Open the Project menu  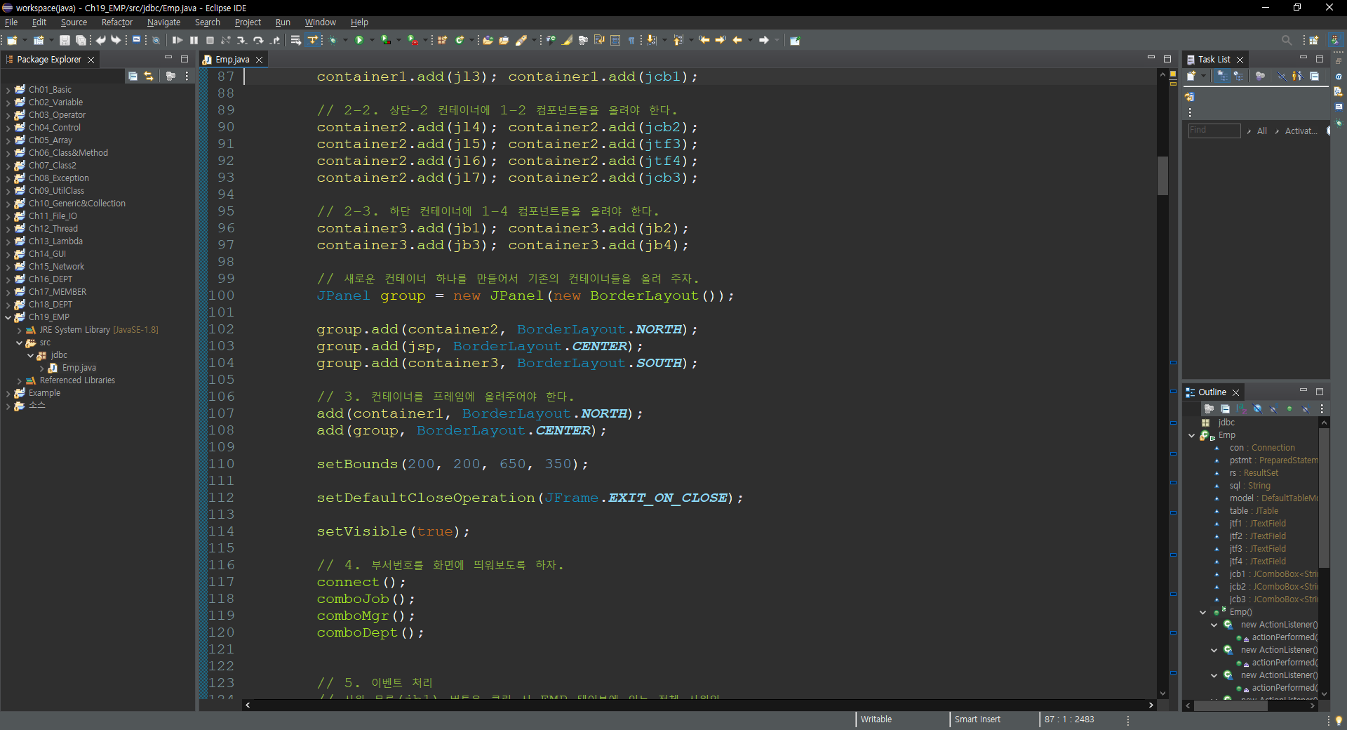point(248,22)
